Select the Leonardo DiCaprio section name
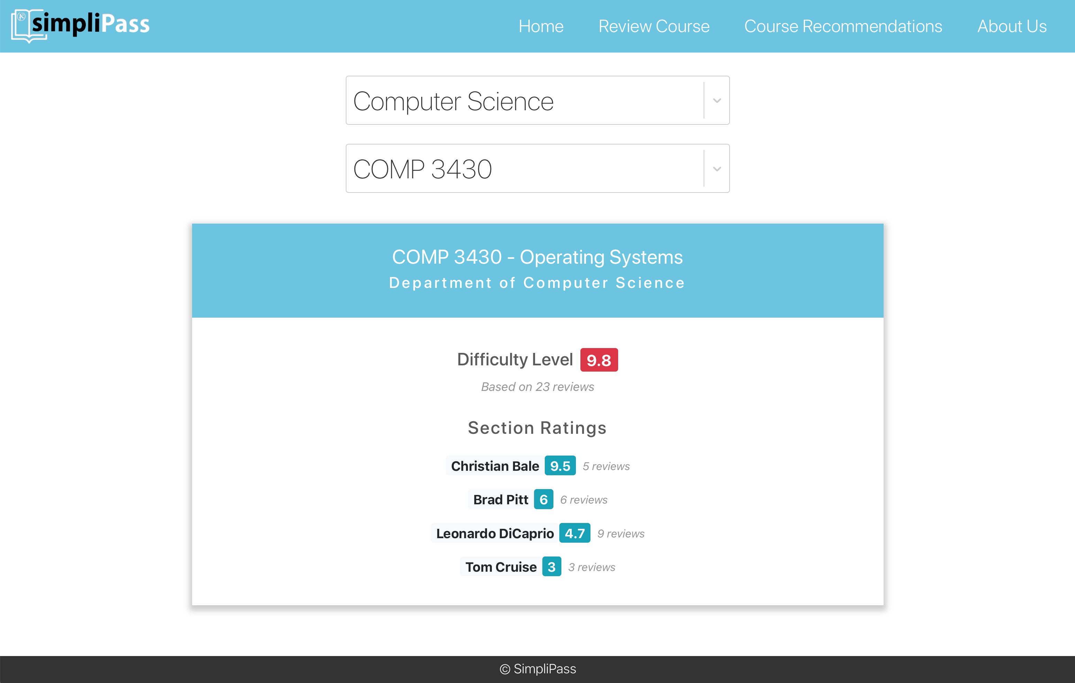The image size is (1075, 683). [495, 533]
